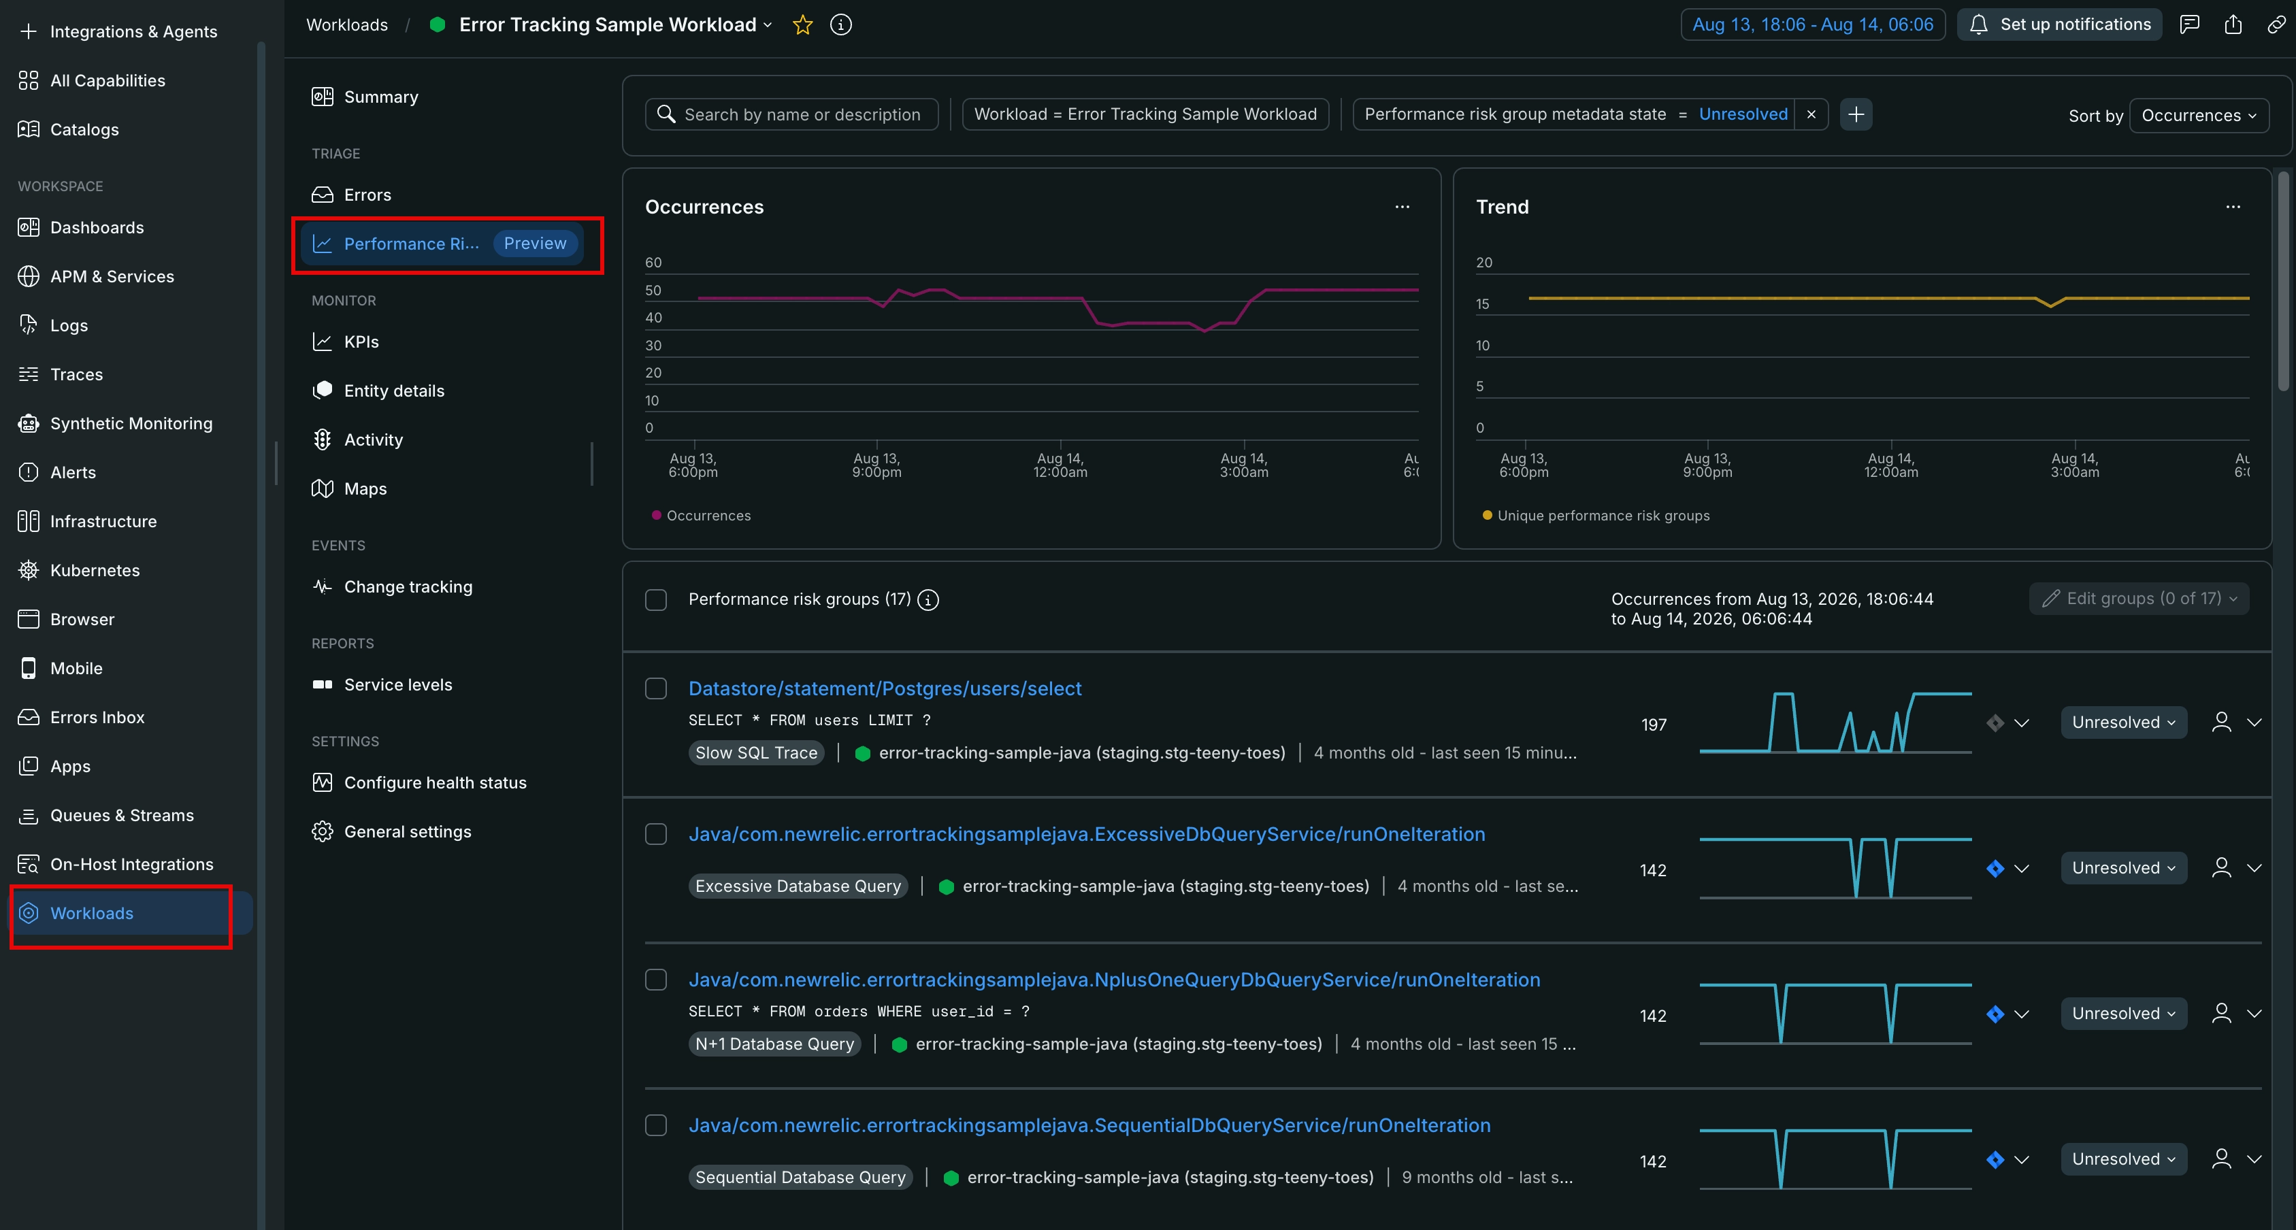
Task: Open the ExcessiveDbQueryService/runOneIteration link
Action: point(1087,834)
